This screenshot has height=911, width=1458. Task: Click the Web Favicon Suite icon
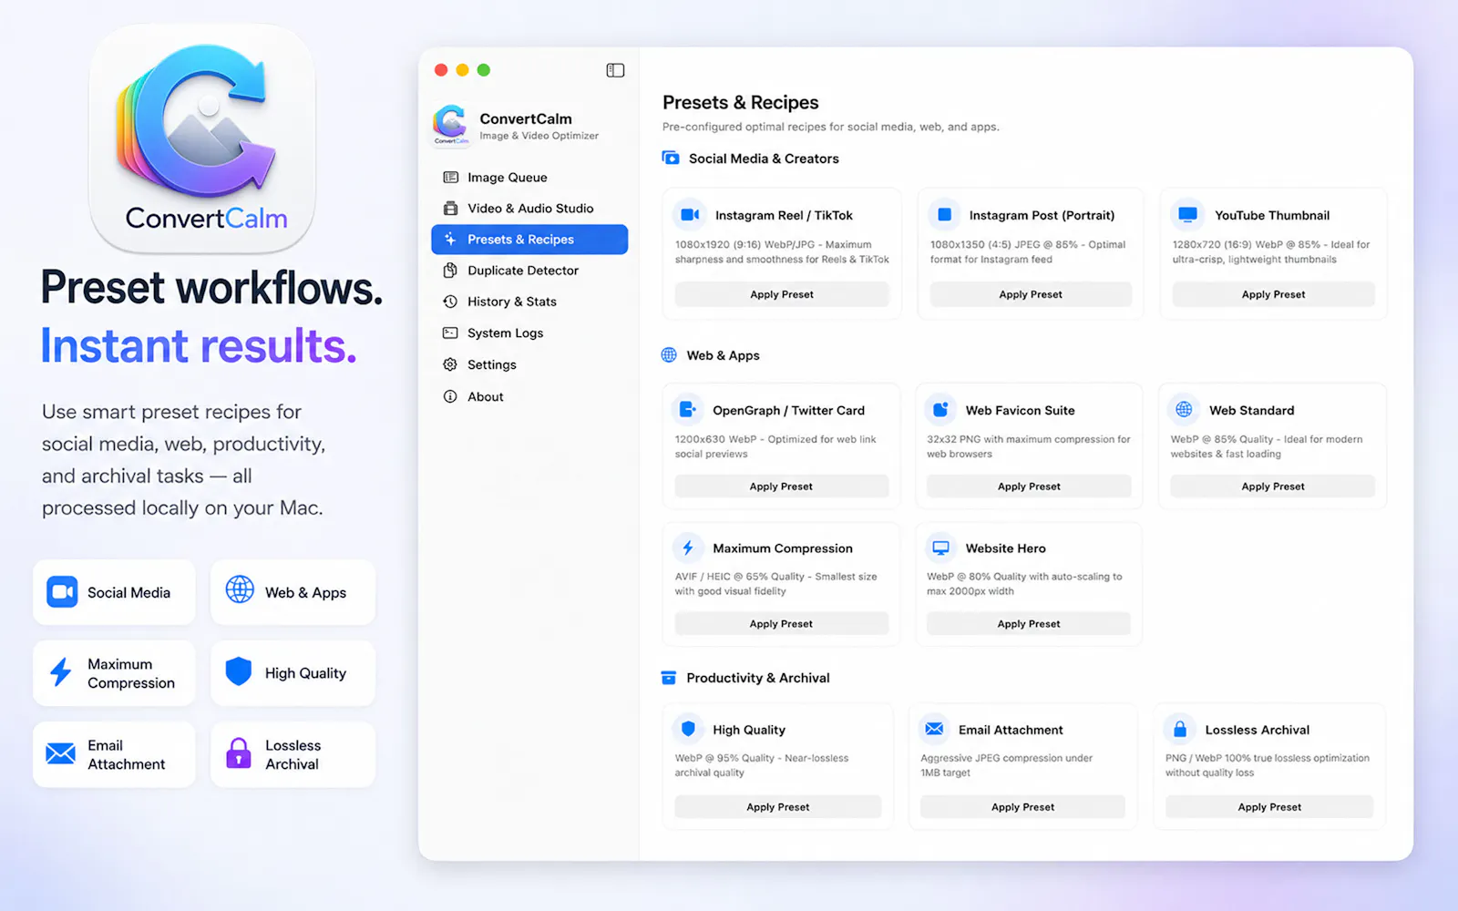[x=940, y=410]
